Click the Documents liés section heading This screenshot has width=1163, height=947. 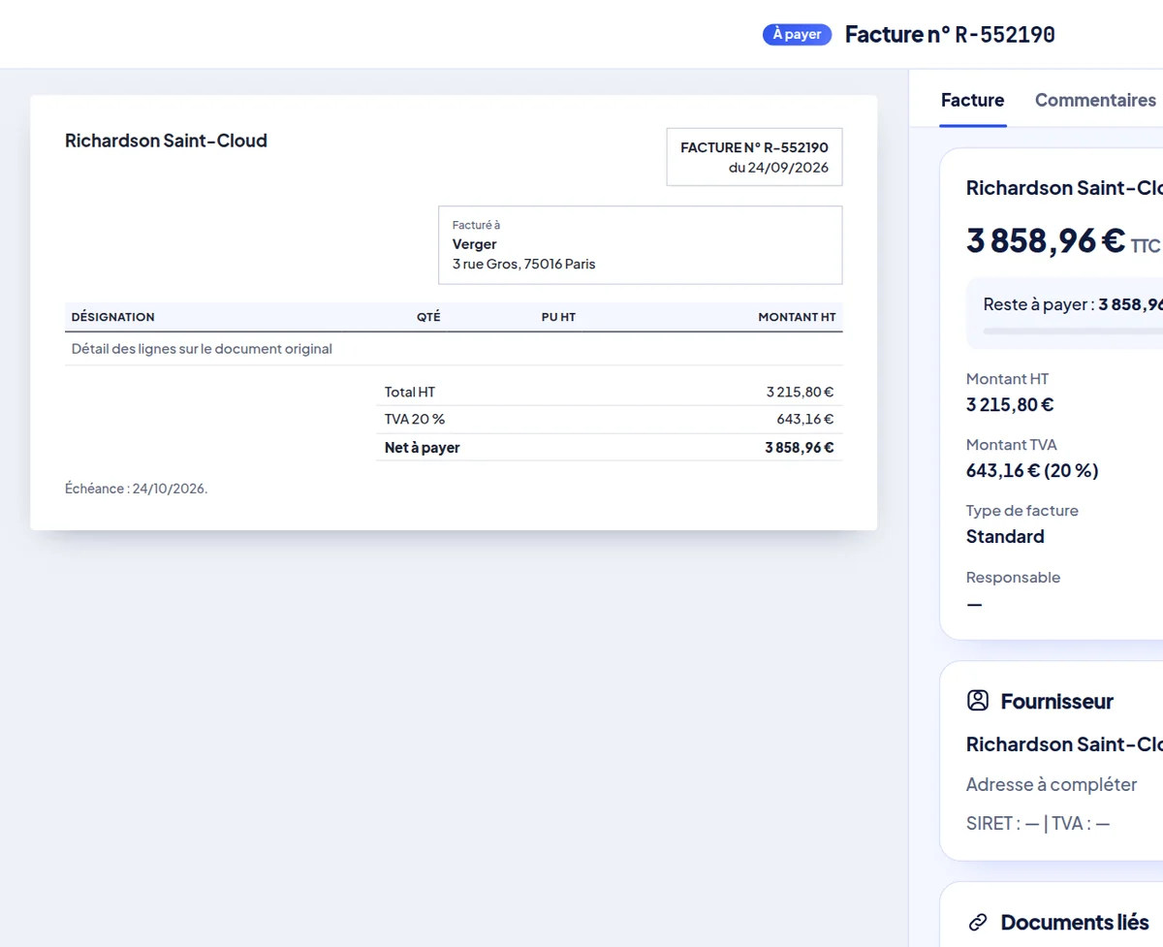pyautogui.click(x=1075, y=922)
